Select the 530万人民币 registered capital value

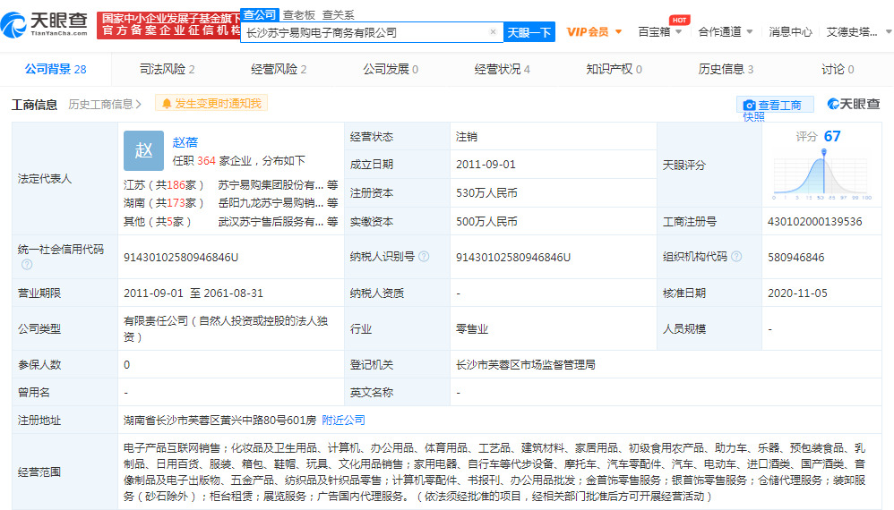click(x=486, y=193)
